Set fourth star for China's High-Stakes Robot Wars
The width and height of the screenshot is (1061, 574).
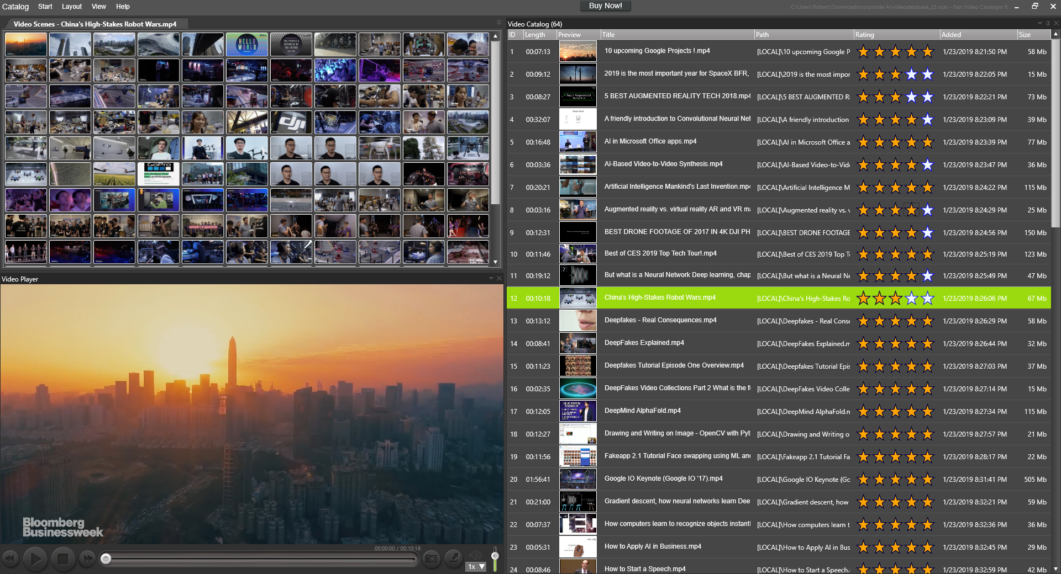tap(912, 299)
